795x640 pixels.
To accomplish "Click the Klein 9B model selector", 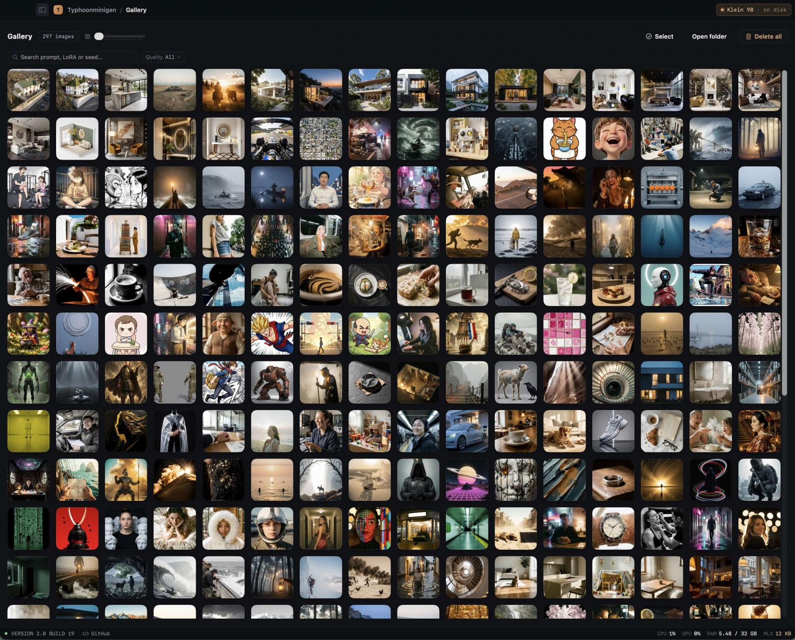I will [x=754, y=10].
